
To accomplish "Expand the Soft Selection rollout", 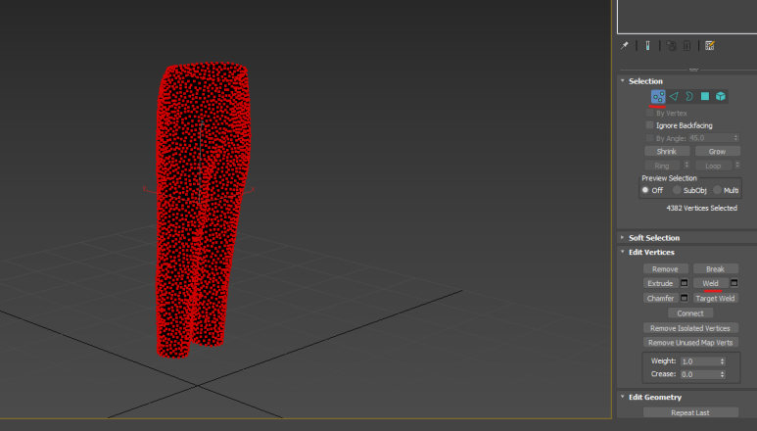I will (x=623, y=238).
